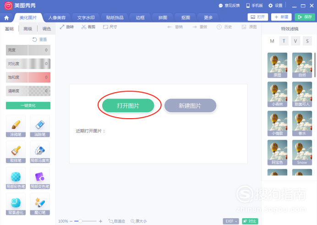Image resolution: width=317 pixels, height=225 pixels.
Task: Apply the 香水 filter thumbnail
Action: [x=302, y=124]
